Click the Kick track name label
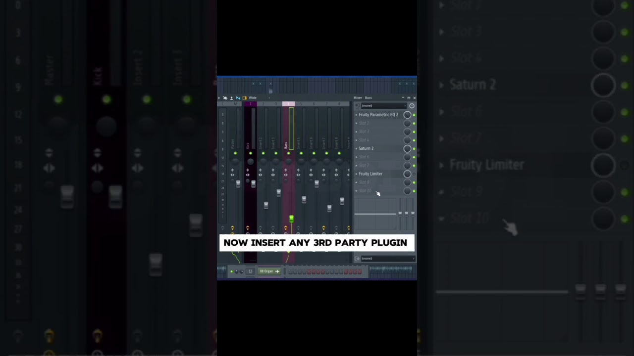The height and width of the screenshot is (356, 634). [248, 146]
